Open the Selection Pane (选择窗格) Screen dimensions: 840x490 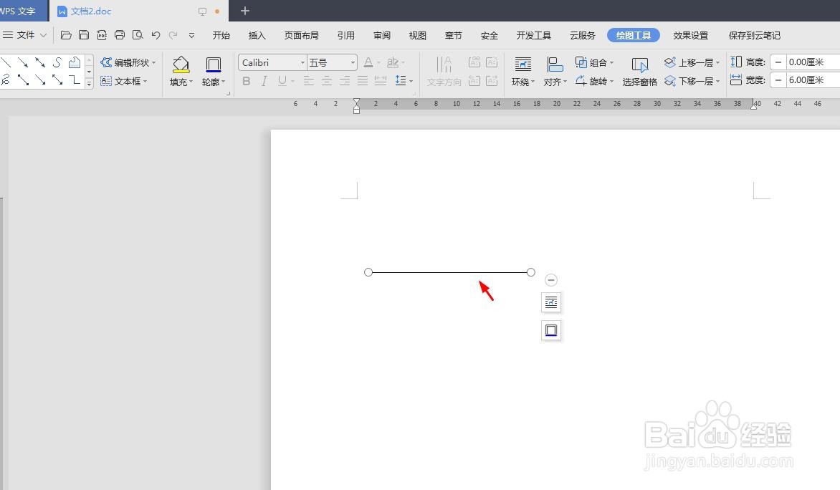tap(639, 70)
